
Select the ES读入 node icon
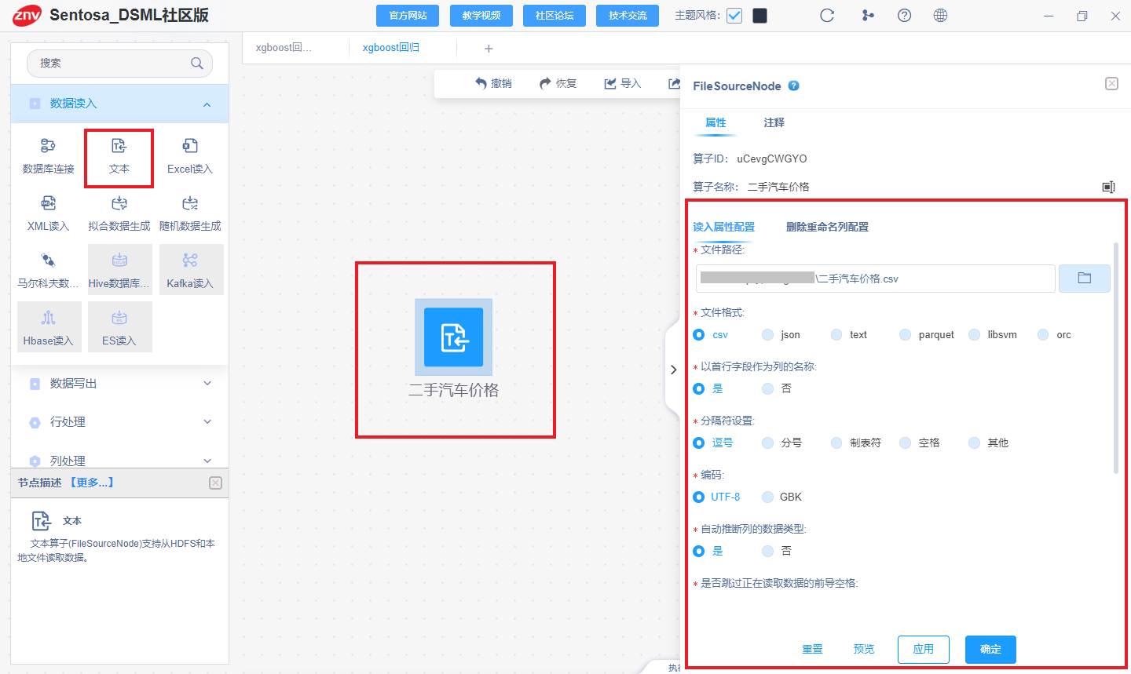pos(119,318)
